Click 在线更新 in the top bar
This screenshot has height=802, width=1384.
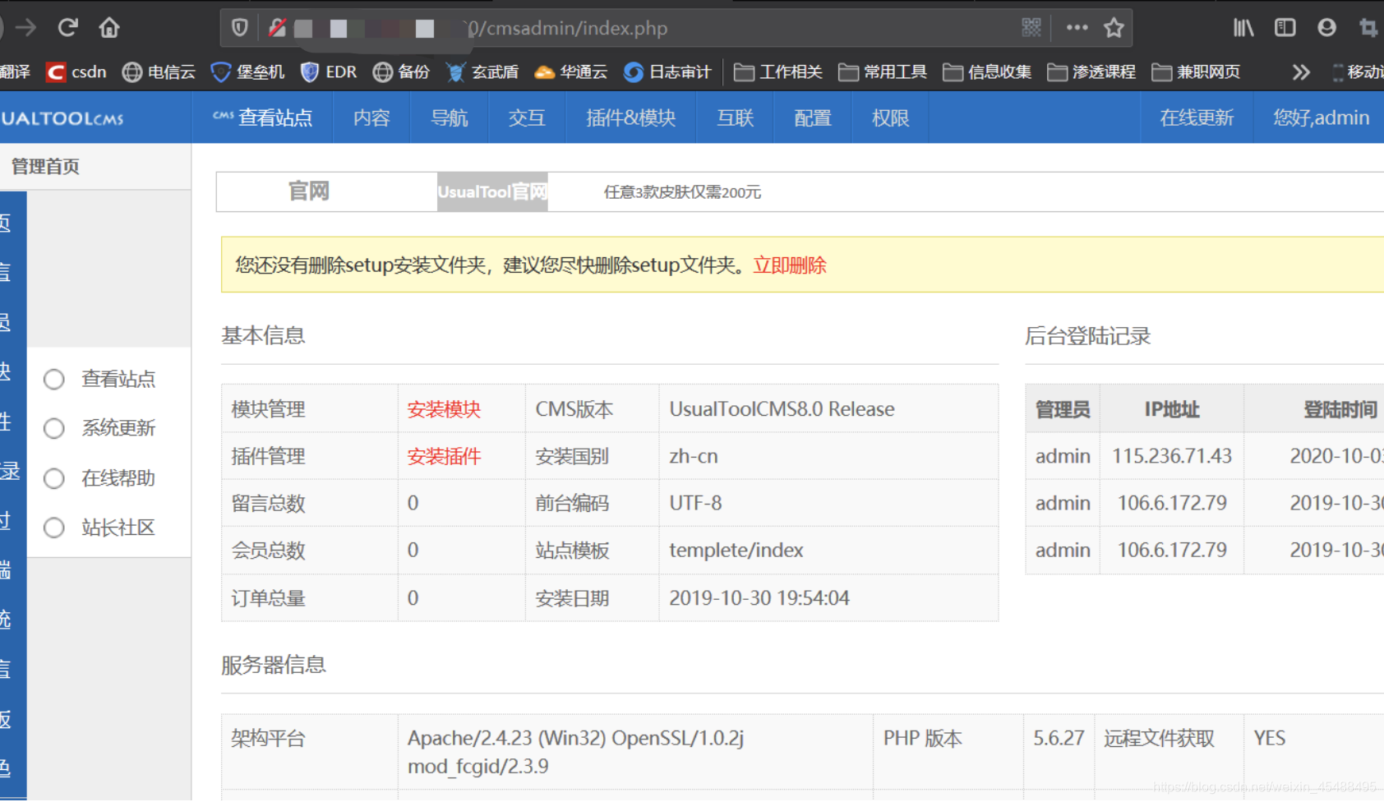(x=1197, y=118)
